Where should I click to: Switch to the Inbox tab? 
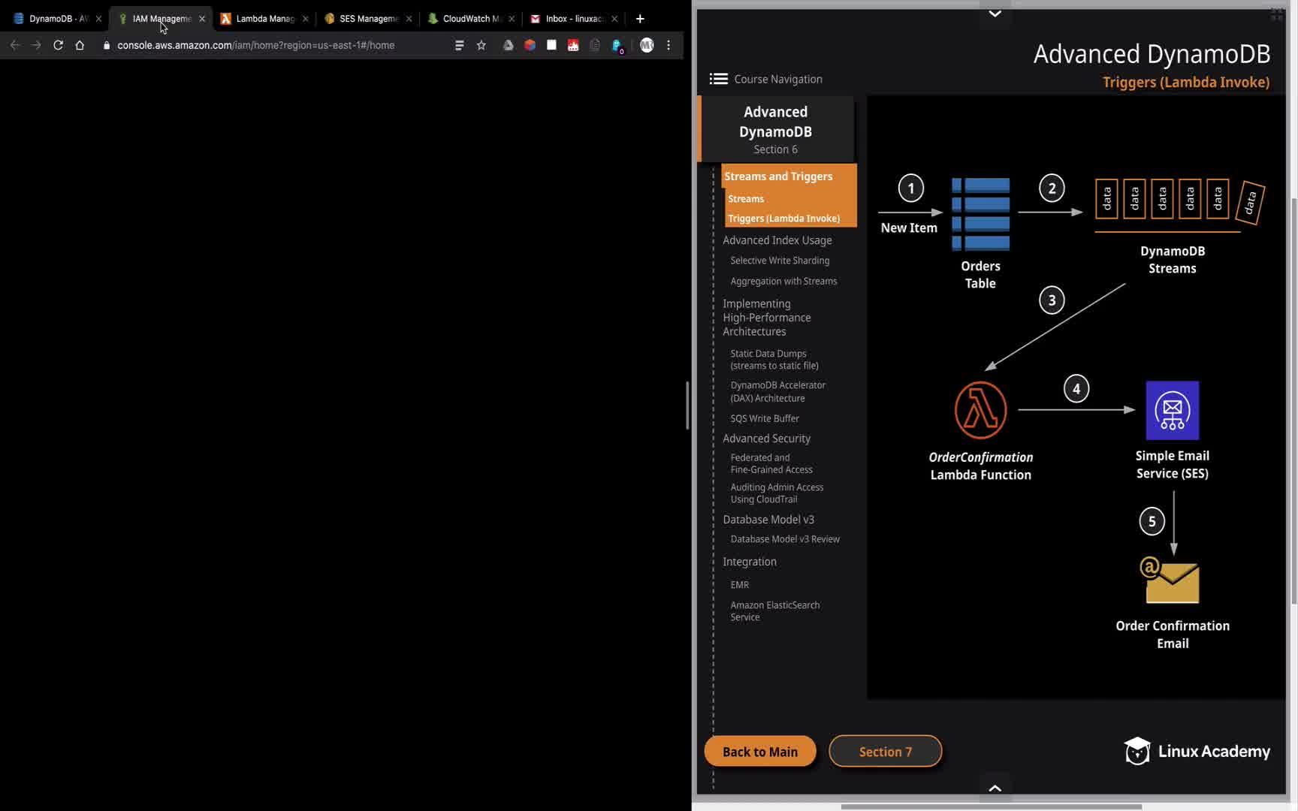coord(572,19)
